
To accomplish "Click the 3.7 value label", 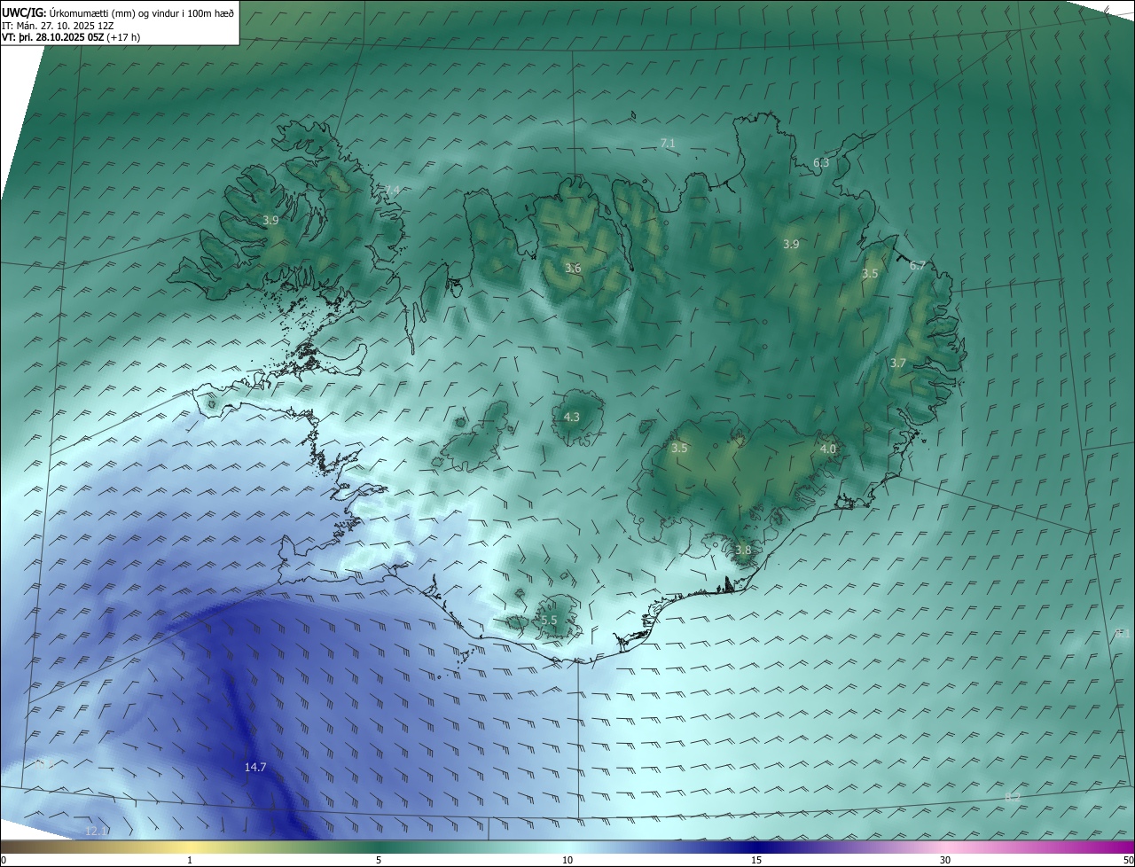I will [898, 363].
